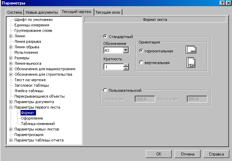Select Таблица изменений tree item
The height and width of the screenshot is (161, 232).
point(38,124)
